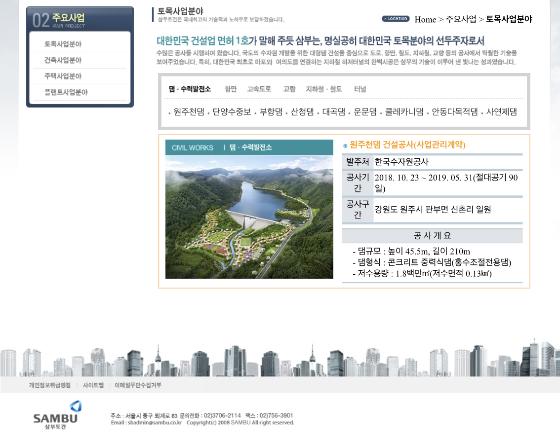Switch to the 터널 tab

click(360, 89)
